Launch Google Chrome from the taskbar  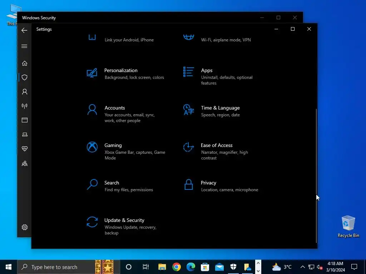(x=177, y=267)
